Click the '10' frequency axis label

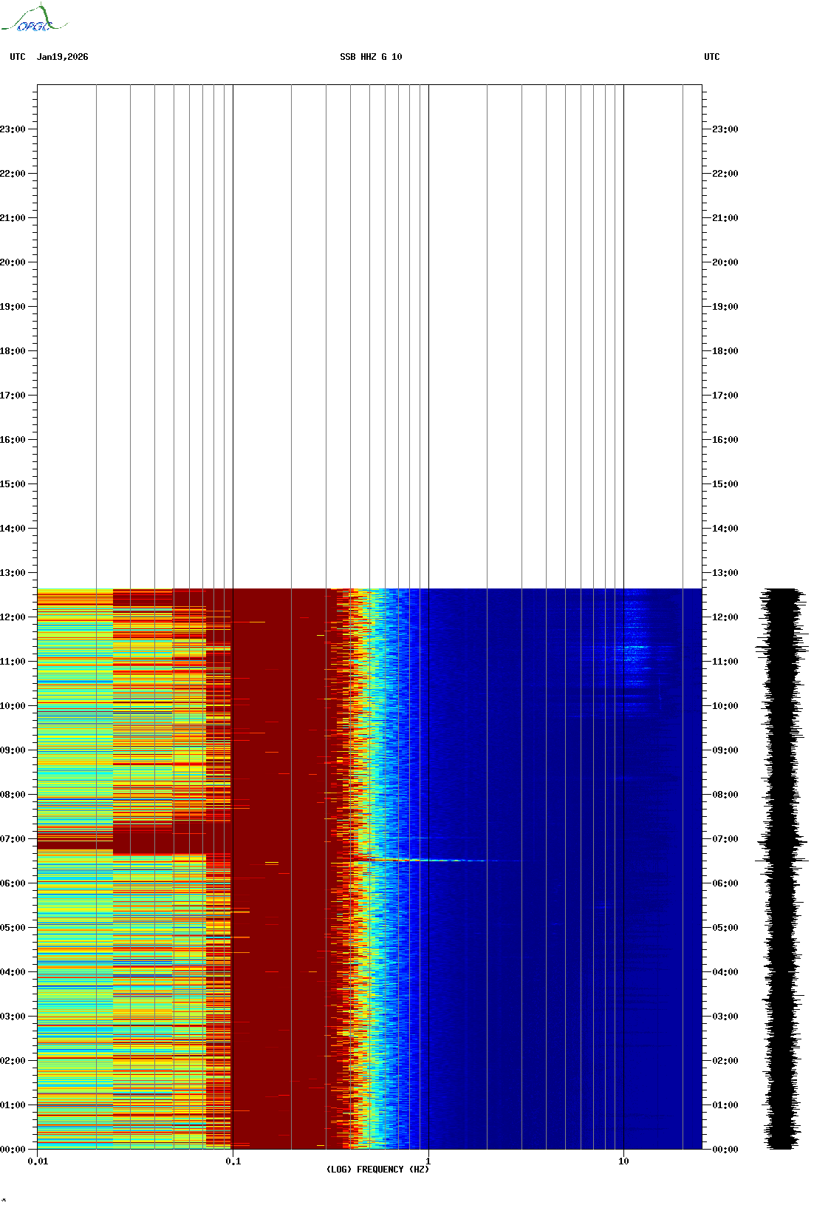pos(623,1161)
